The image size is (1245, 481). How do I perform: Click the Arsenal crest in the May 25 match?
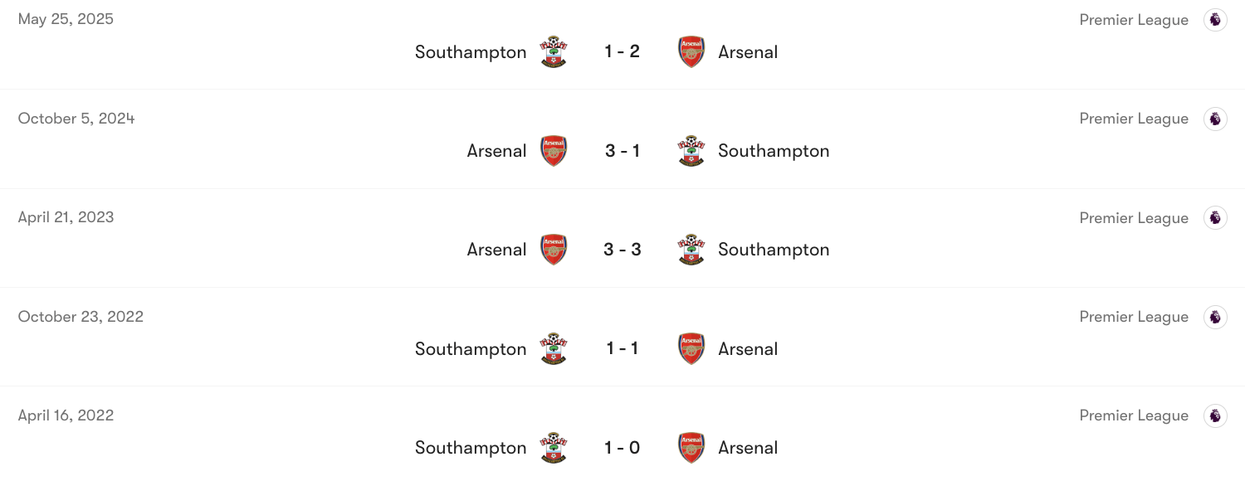690,51
